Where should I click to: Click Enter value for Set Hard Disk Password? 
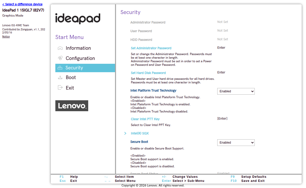tap(221, 72)
